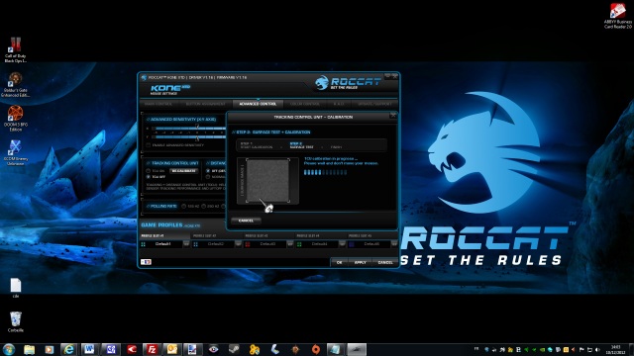This screenshot has width=634, height=356.
Task: Select the 250 Hz polling rate
Action: pos(204,207)
